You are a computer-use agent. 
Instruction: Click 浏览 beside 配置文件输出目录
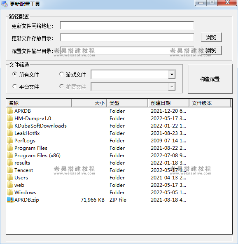(x=211, y=51)
